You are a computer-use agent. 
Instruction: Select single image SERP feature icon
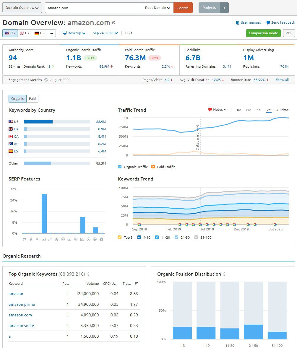click(82, 239)
